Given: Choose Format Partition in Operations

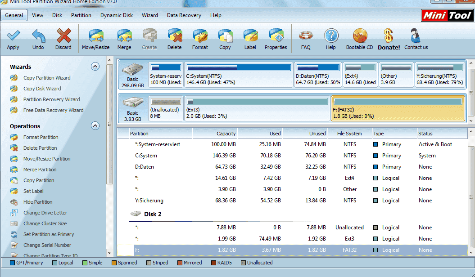Looking at the screenshot, I should 41,137.
